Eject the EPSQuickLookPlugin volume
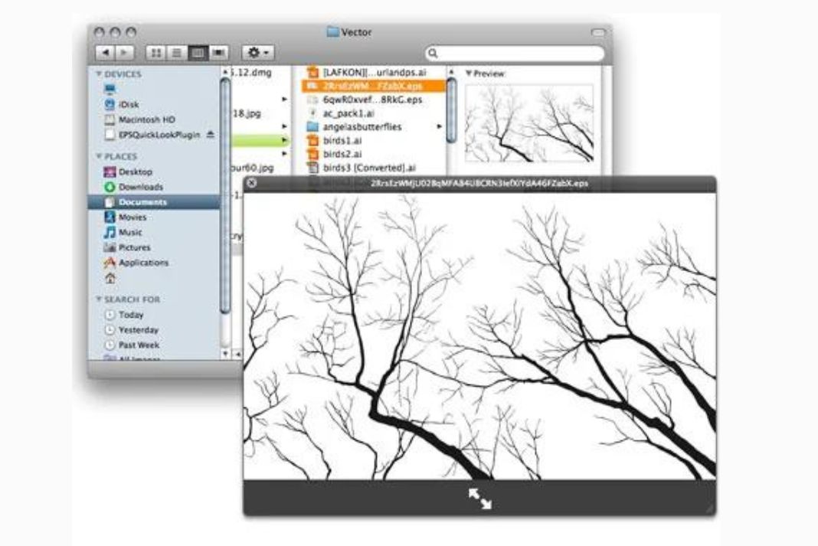Screen dimensions: 818x546 [x=211, y=135]
